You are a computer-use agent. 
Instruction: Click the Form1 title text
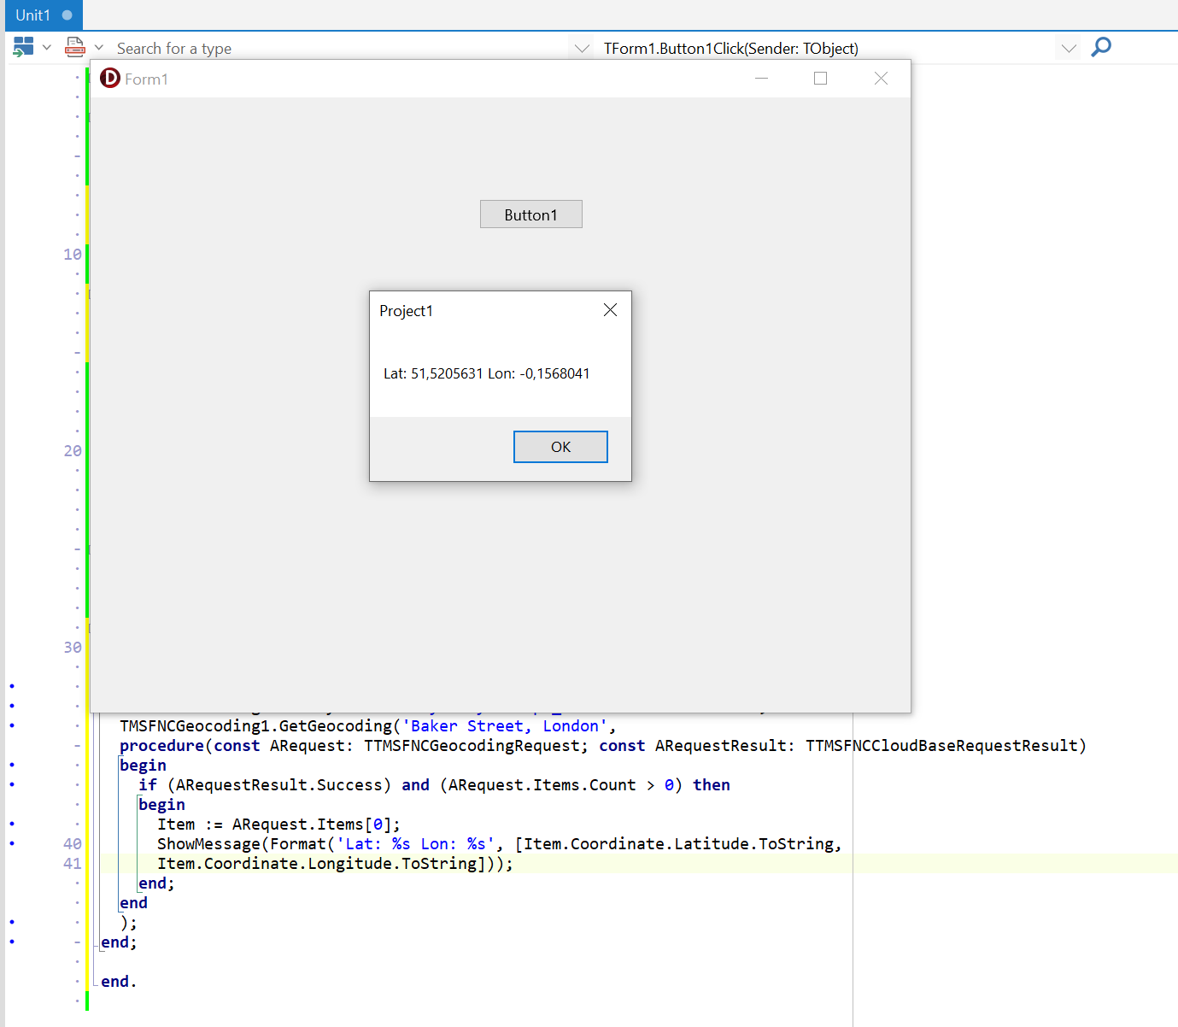tap(147, 79)
